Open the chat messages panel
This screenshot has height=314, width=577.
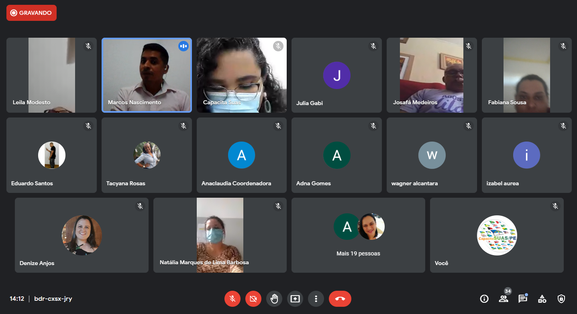point(523,299)
